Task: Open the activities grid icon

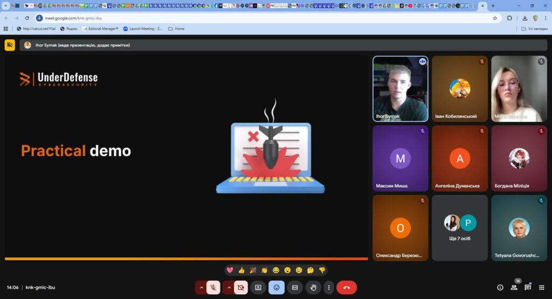Action: pos(541,288)
